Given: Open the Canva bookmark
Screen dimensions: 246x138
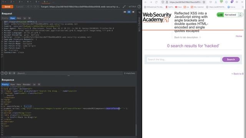Looking at the screenshot, I should coord(231,7).
